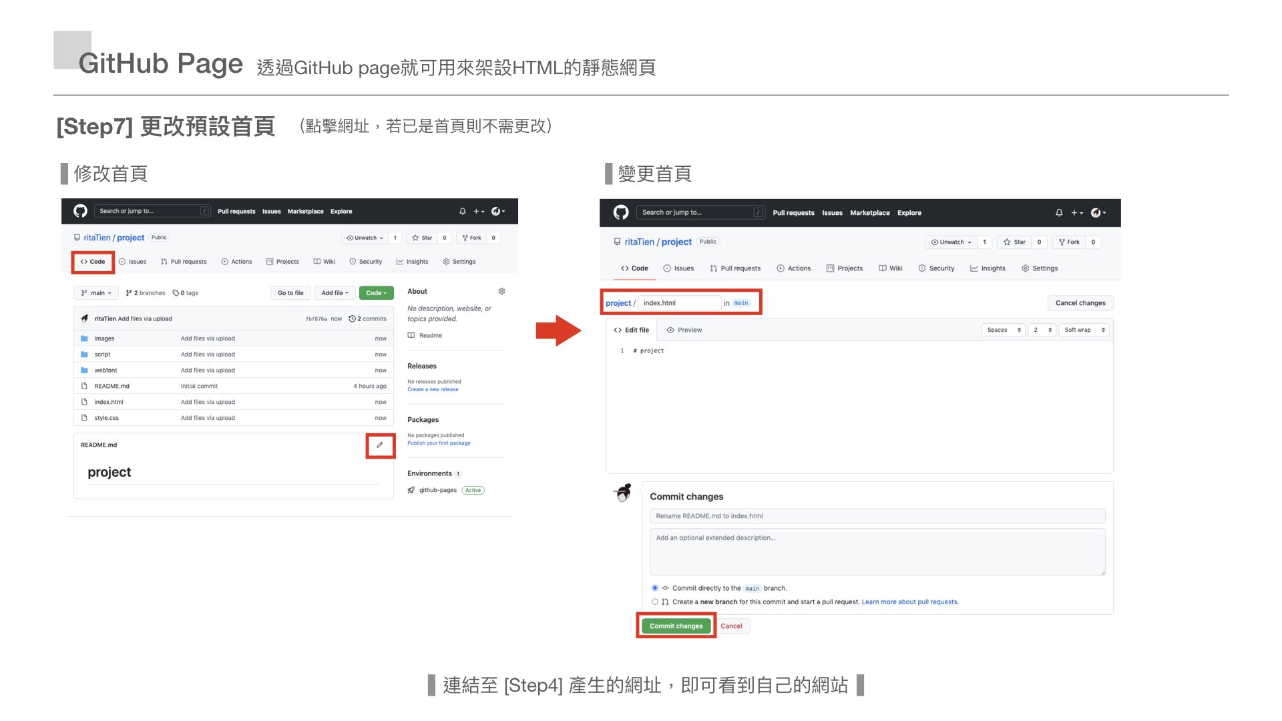Click the Star button in right repository header
This screenshot has height=721, width=1282.
(1015, 242)
